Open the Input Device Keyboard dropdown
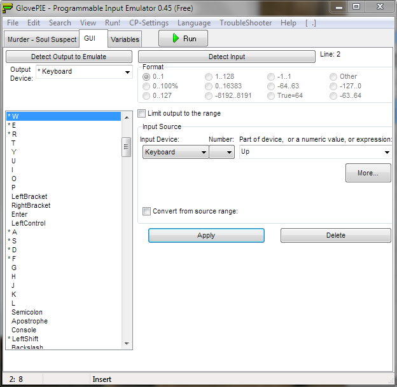 [x=176, y=152]
